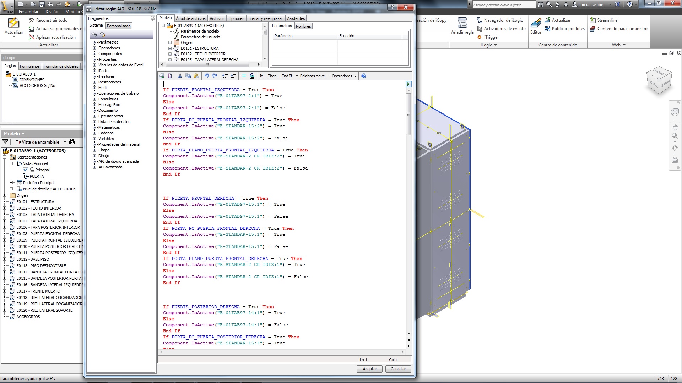Open the Palabras clave dropdown
The width and height of the screenshot is (682, 383).
[314, 76]
